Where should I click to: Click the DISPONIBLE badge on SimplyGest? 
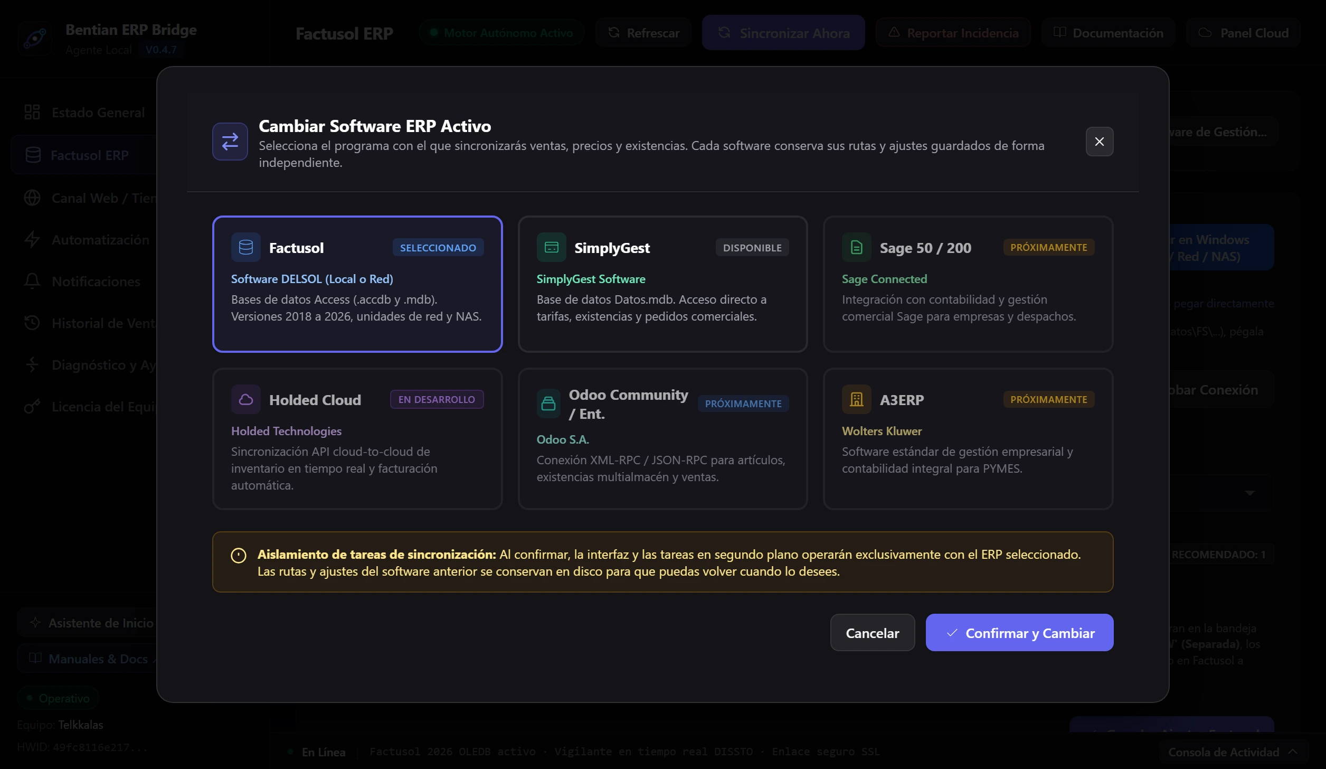[752, 248]
